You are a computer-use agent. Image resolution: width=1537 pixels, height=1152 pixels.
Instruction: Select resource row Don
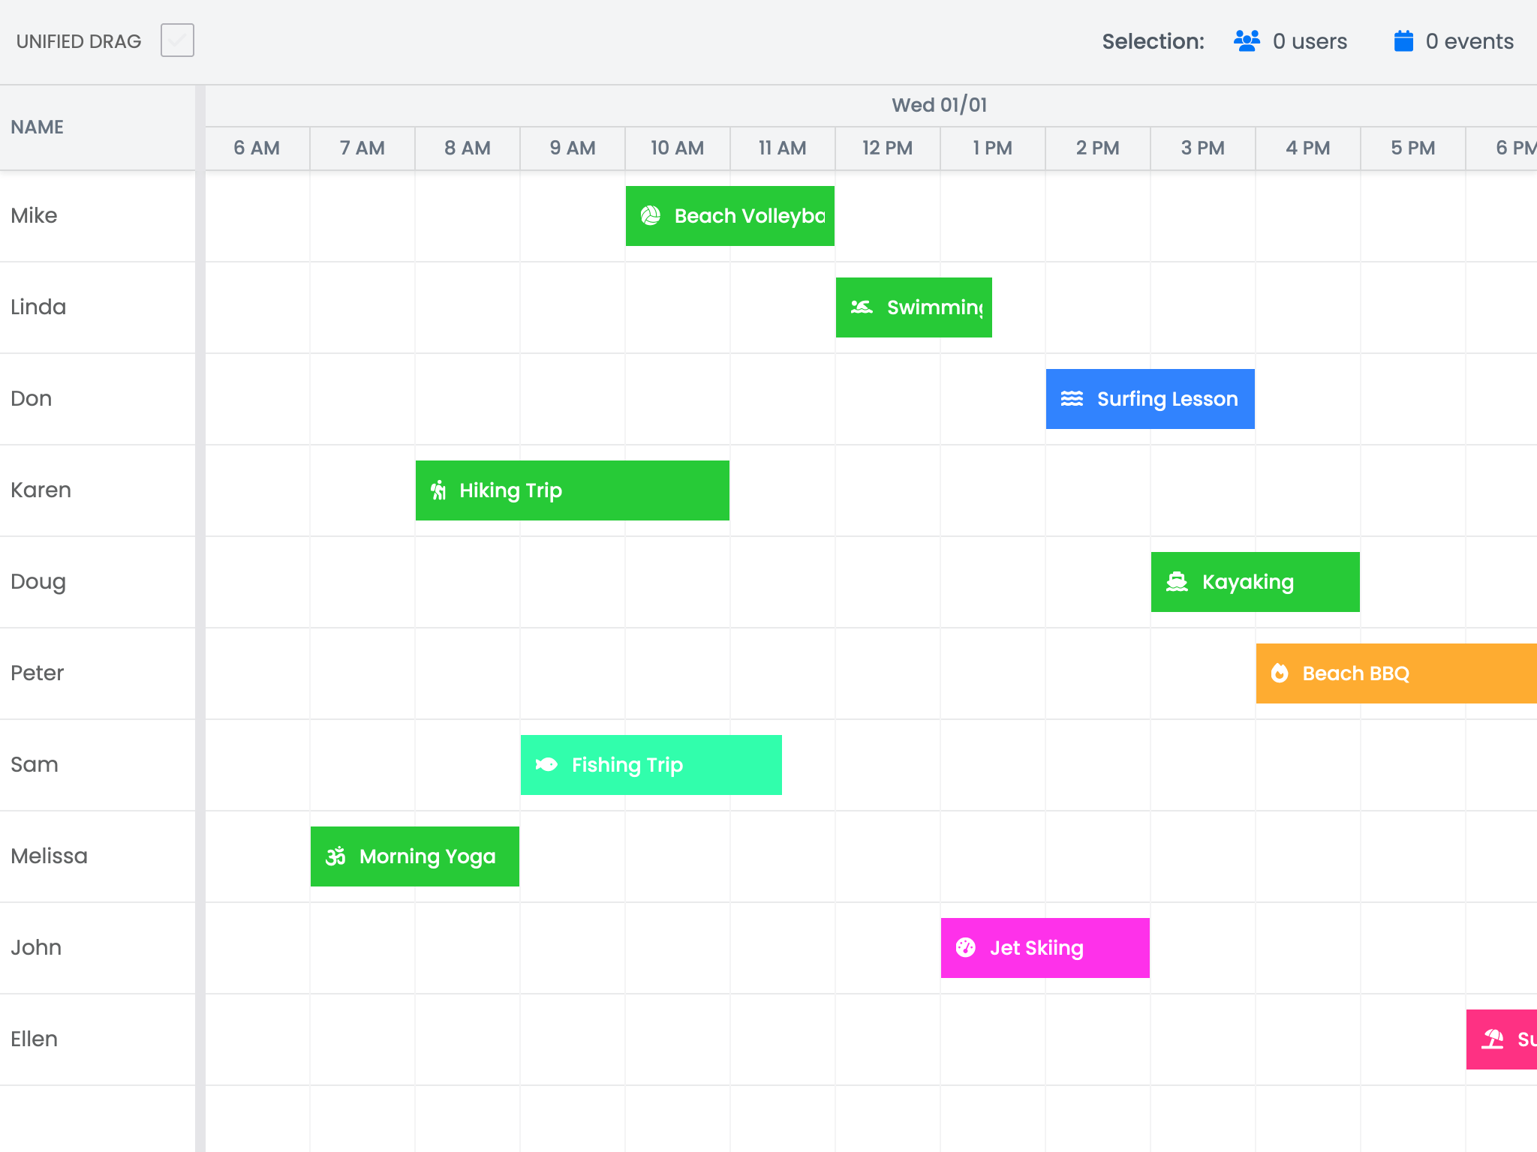(98, 399)
